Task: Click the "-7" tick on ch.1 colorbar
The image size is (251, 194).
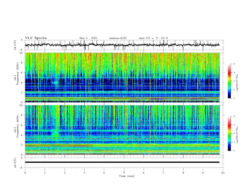Action: (234, 98)
